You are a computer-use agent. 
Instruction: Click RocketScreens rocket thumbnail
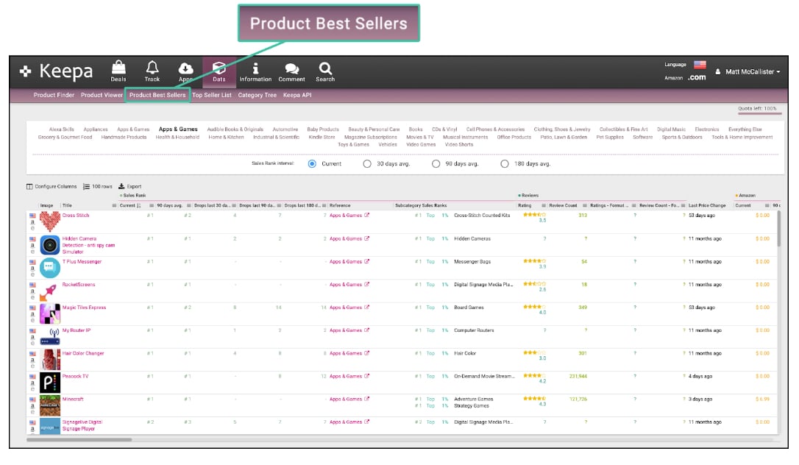[50, 291]
